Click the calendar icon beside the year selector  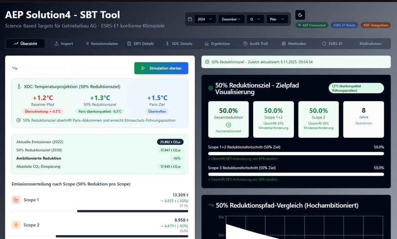tap(190, 19)
